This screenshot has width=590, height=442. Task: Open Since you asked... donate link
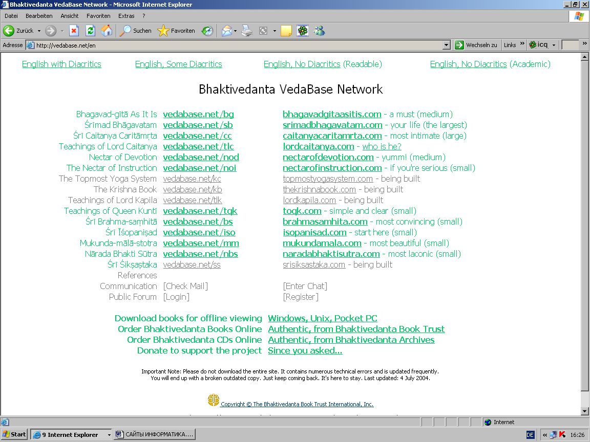point(305,350)
